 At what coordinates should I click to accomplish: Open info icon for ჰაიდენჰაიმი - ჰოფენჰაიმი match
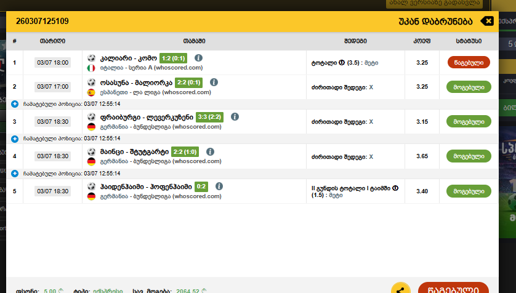219,187
